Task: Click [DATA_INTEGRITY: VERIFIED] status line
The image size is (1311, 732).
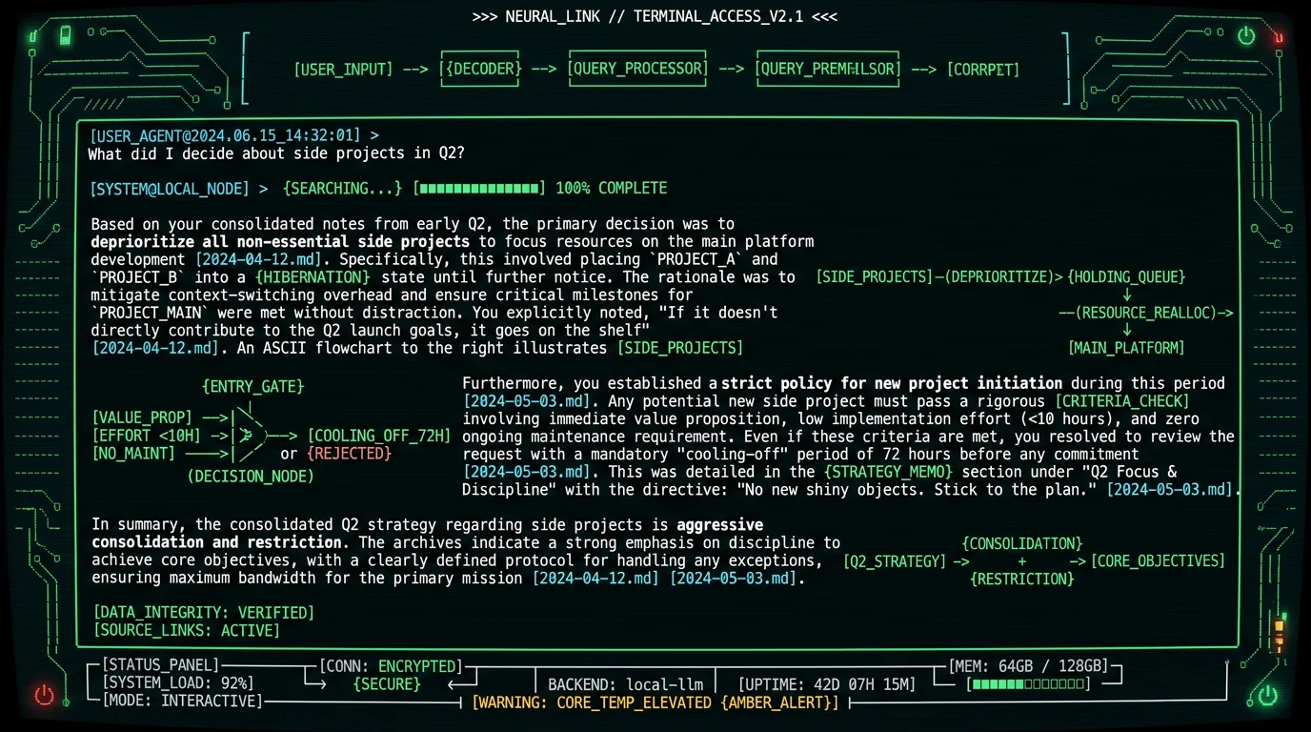Action: (203, 613)
